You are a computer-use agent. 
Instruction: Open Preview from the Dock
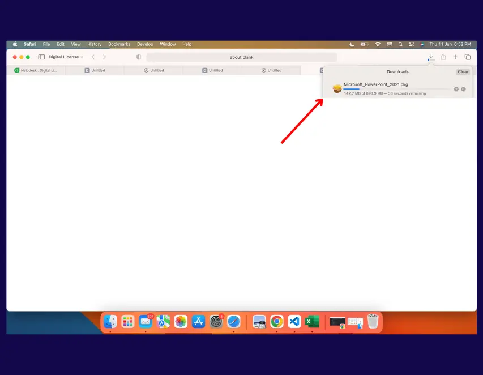[259, 322]
